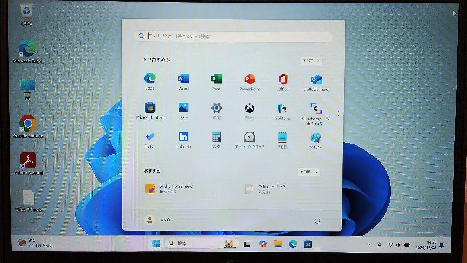
Task: Open 設定 gear icon
Action: click(217, 111)
